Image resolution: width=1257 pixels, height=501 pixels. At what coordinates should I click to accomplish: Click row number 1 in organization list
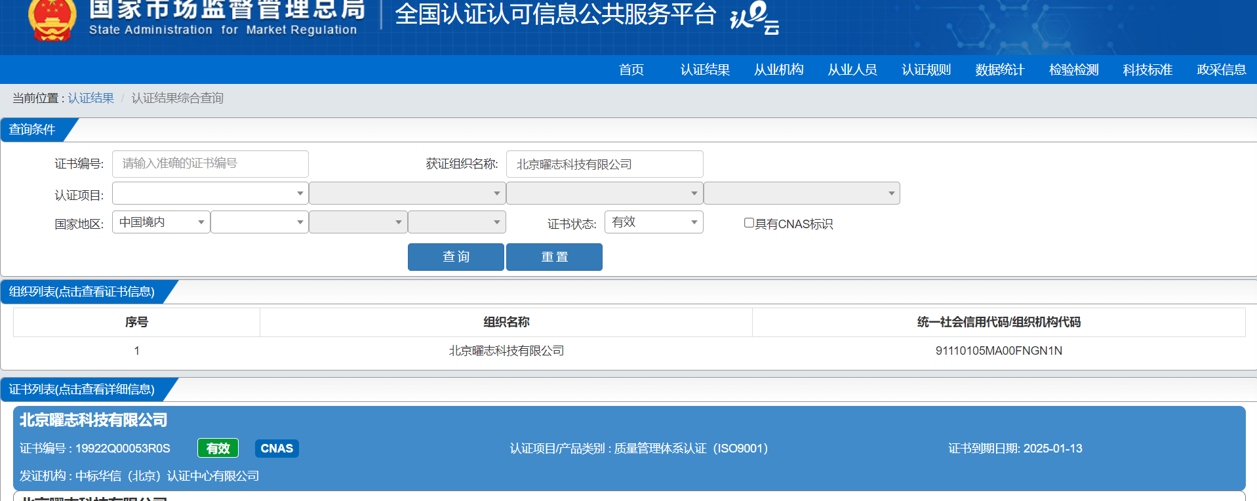coord(136,351)
